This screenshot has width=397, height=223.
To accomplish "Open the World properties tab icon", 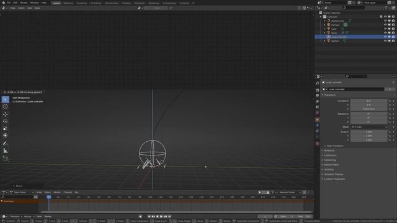I will [x=318, y=113].
